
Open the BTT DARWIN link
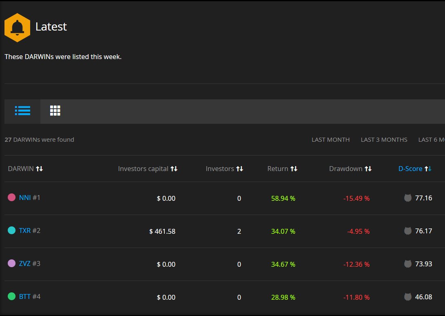[x=25, y=296]
